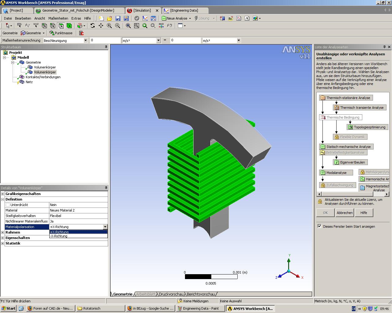Select Eigenwertbeulen analysis
This screenshot has height=313, width=392.
pos(350,162)
